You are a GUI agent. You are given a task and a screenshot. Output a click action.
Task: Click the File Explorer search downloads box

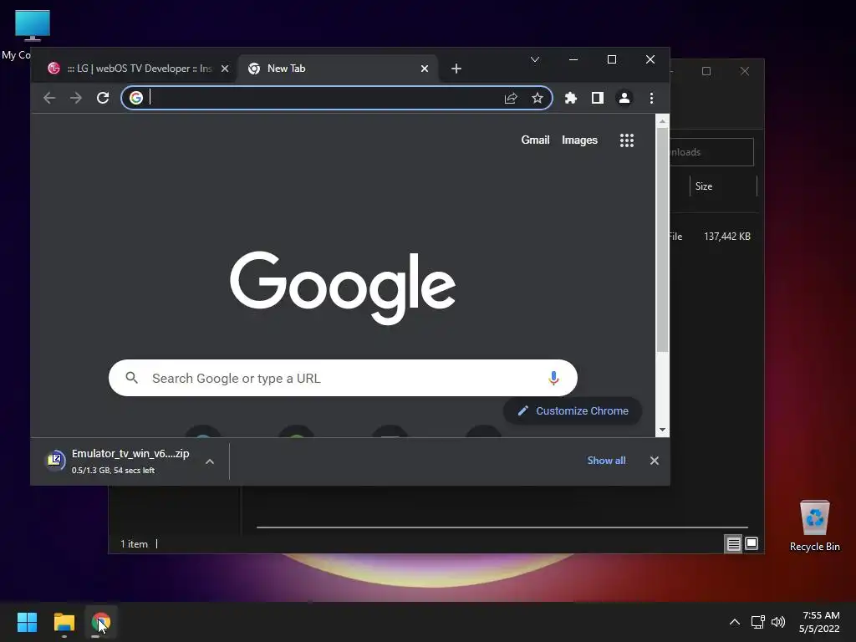[711, 152]
